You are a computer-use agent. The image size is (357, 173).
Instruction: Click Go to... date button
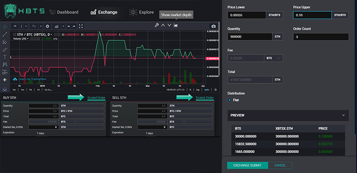coord(48,90)
